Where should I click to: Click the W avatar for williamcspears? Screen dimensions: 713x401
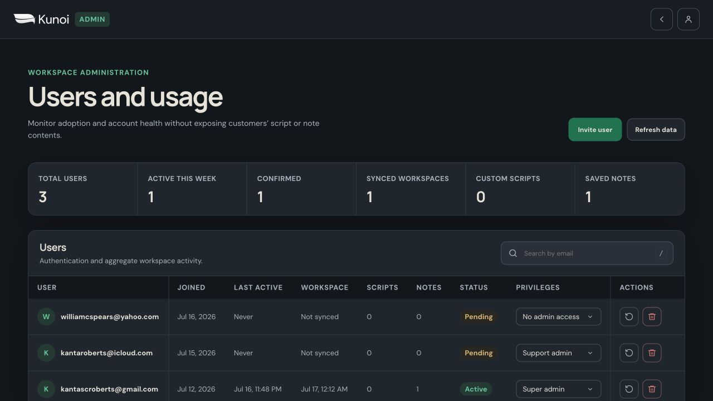pos(46,317)
